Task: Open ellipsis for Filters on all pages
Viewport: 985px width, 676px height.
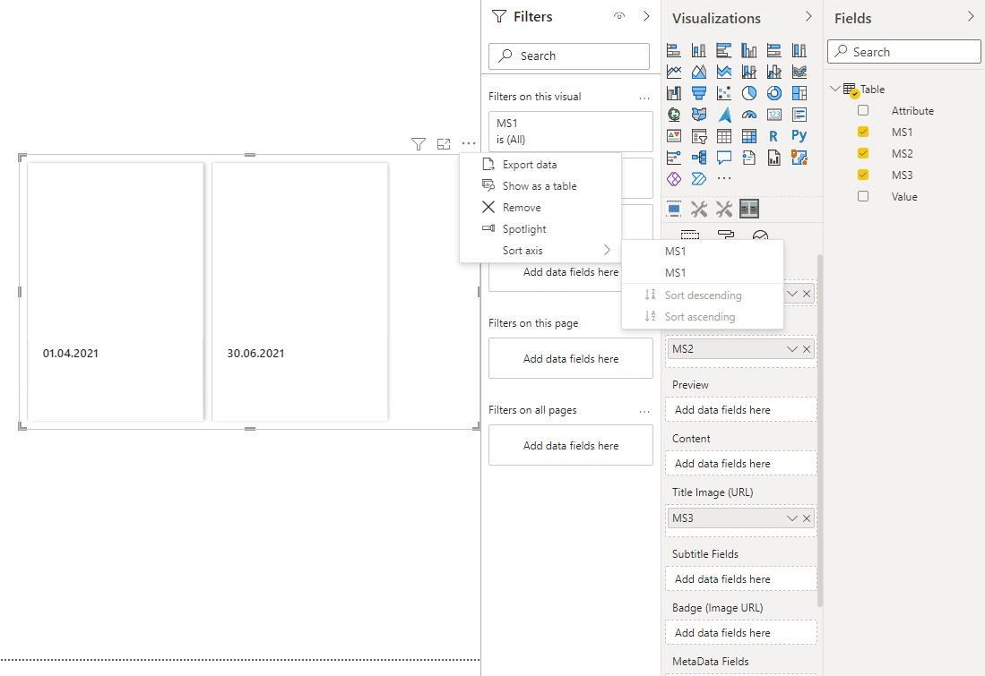Action: tap(644, 412)
